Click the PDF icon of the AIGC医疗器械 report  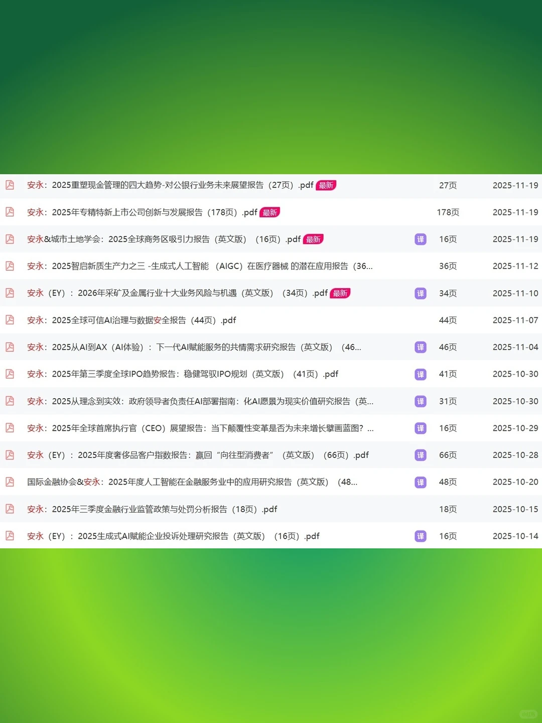[10, 266]
